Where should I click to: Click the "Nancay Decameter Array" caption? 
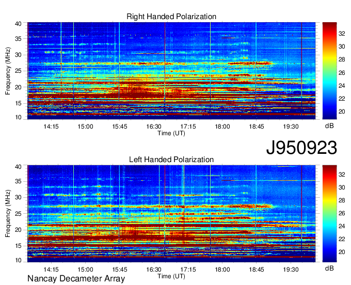point(76,279)
